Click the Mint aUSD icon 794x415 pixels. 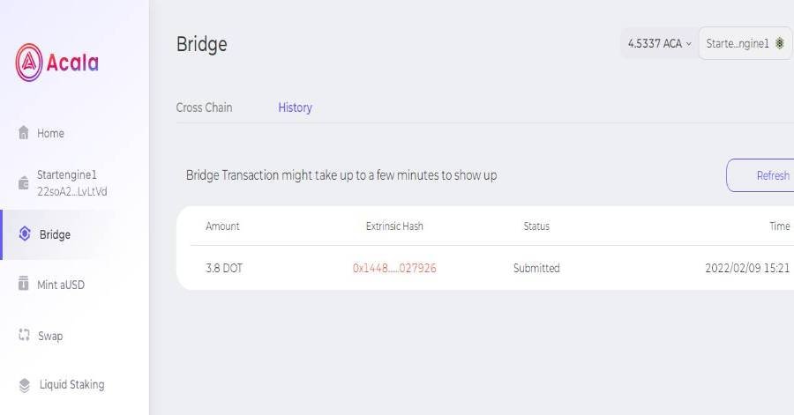pos(23,283)
